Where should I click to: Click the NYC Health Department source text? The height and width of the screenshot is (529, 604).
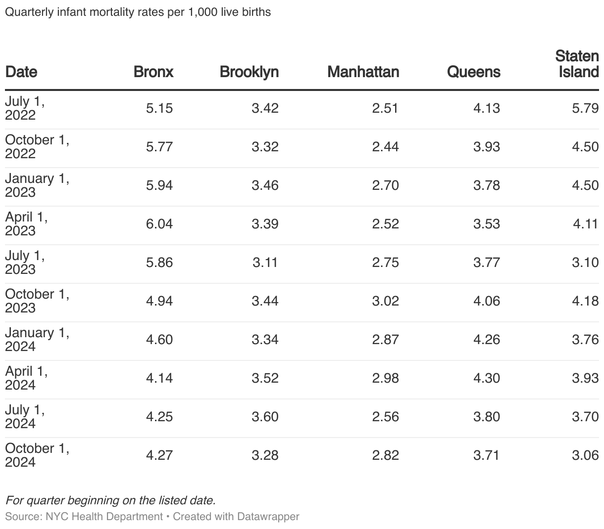pyautogui.click(x=104, y=517)
